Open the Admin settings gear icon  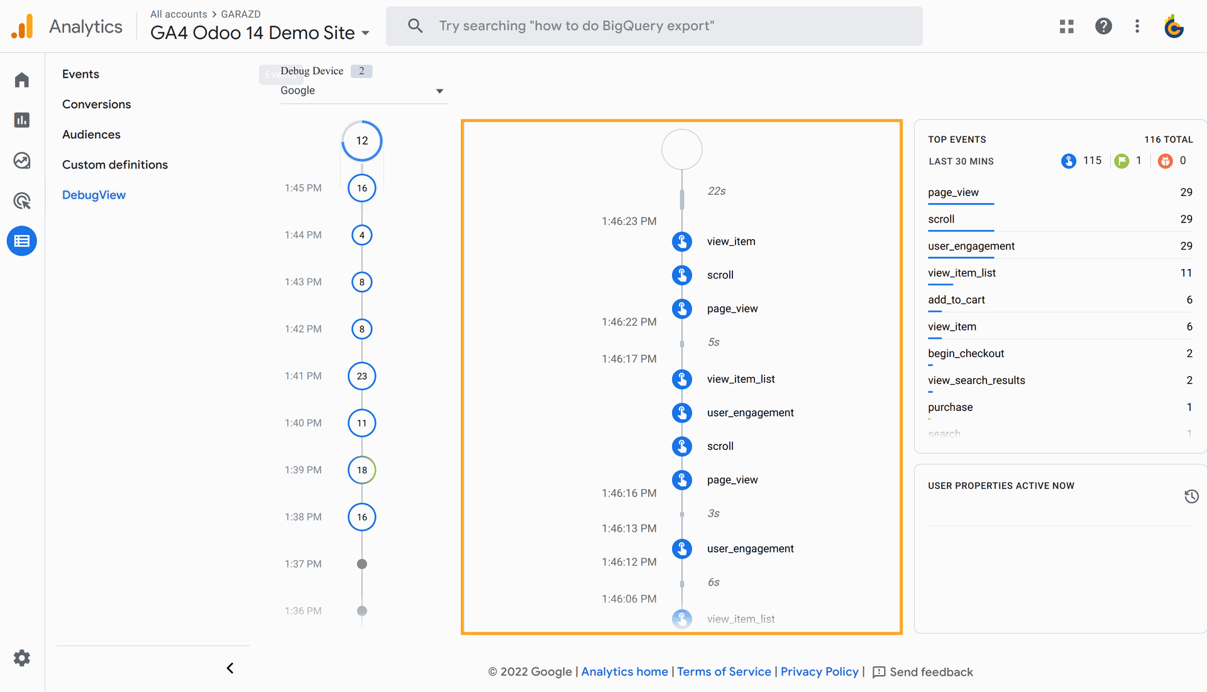tap(22, 658)
